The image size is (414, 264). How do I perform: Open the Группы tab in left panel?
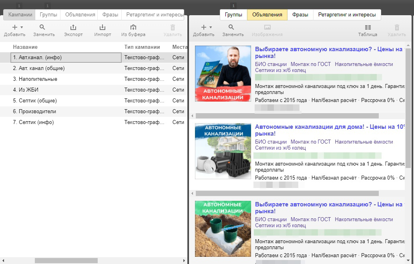[48, 15]
